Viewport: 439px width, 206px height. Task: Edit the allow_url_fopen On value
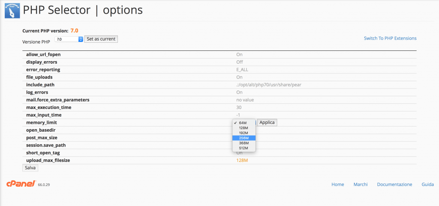pyautogui.click(x=239, y=54)
